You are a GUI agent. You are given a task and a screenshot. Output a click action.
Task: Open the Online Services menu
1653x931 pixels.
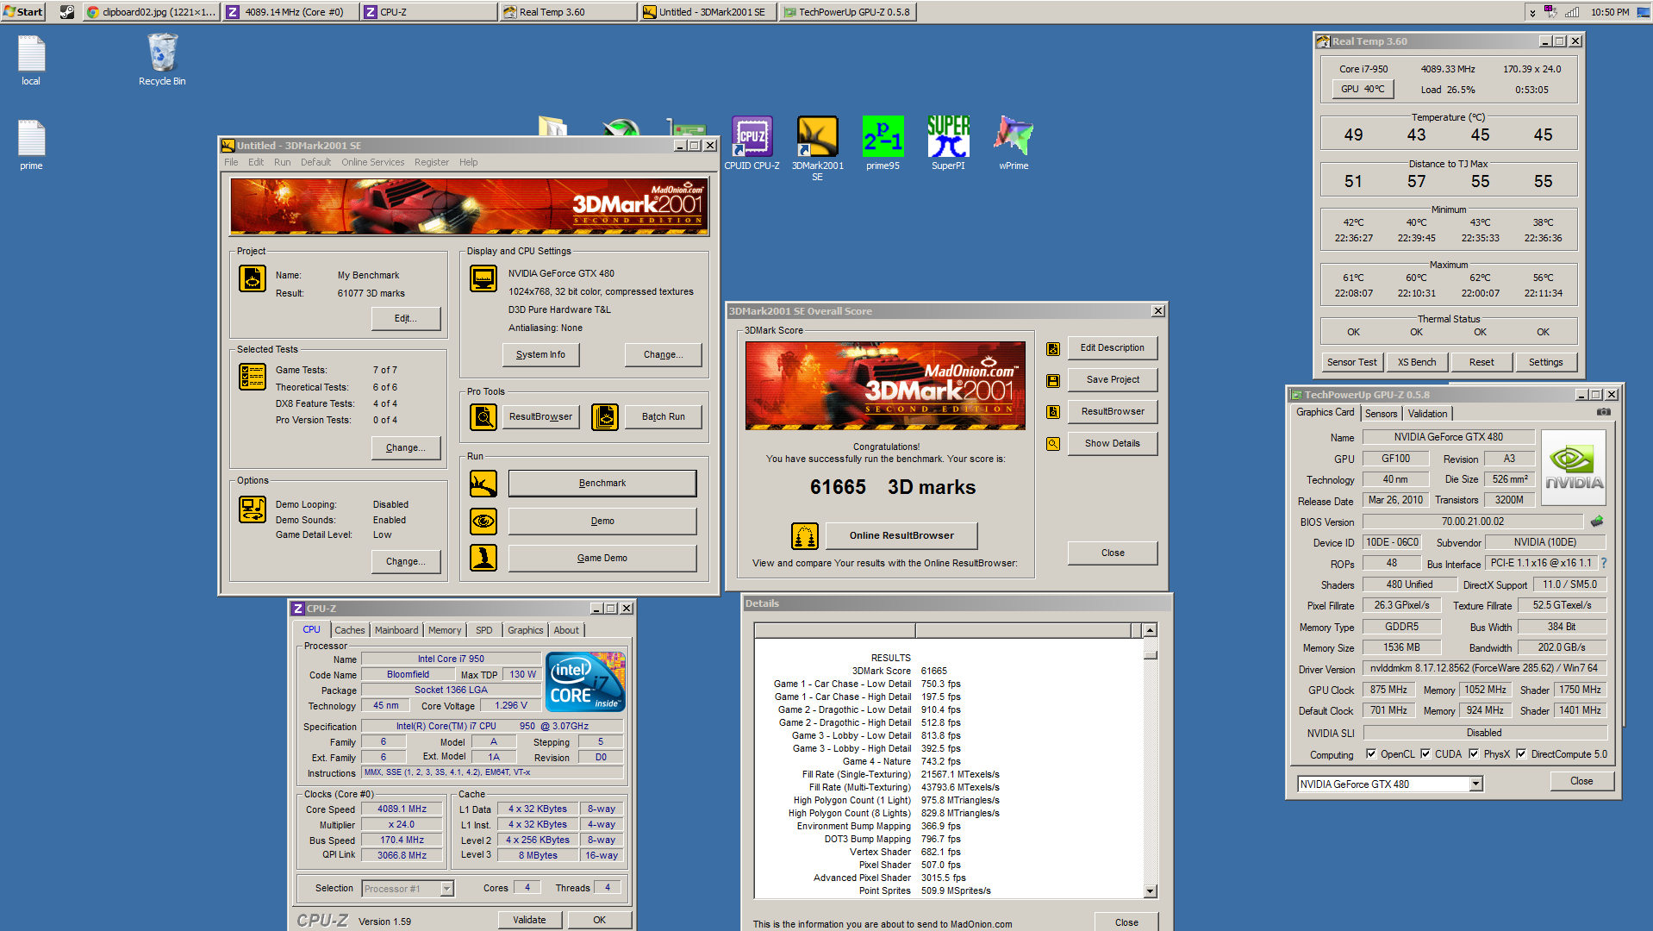tap(372, 162)
